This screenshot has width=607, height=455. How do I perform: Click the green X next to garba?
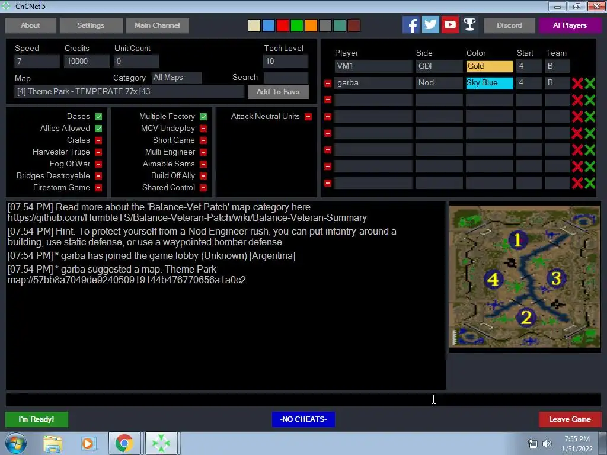[590, 83]
